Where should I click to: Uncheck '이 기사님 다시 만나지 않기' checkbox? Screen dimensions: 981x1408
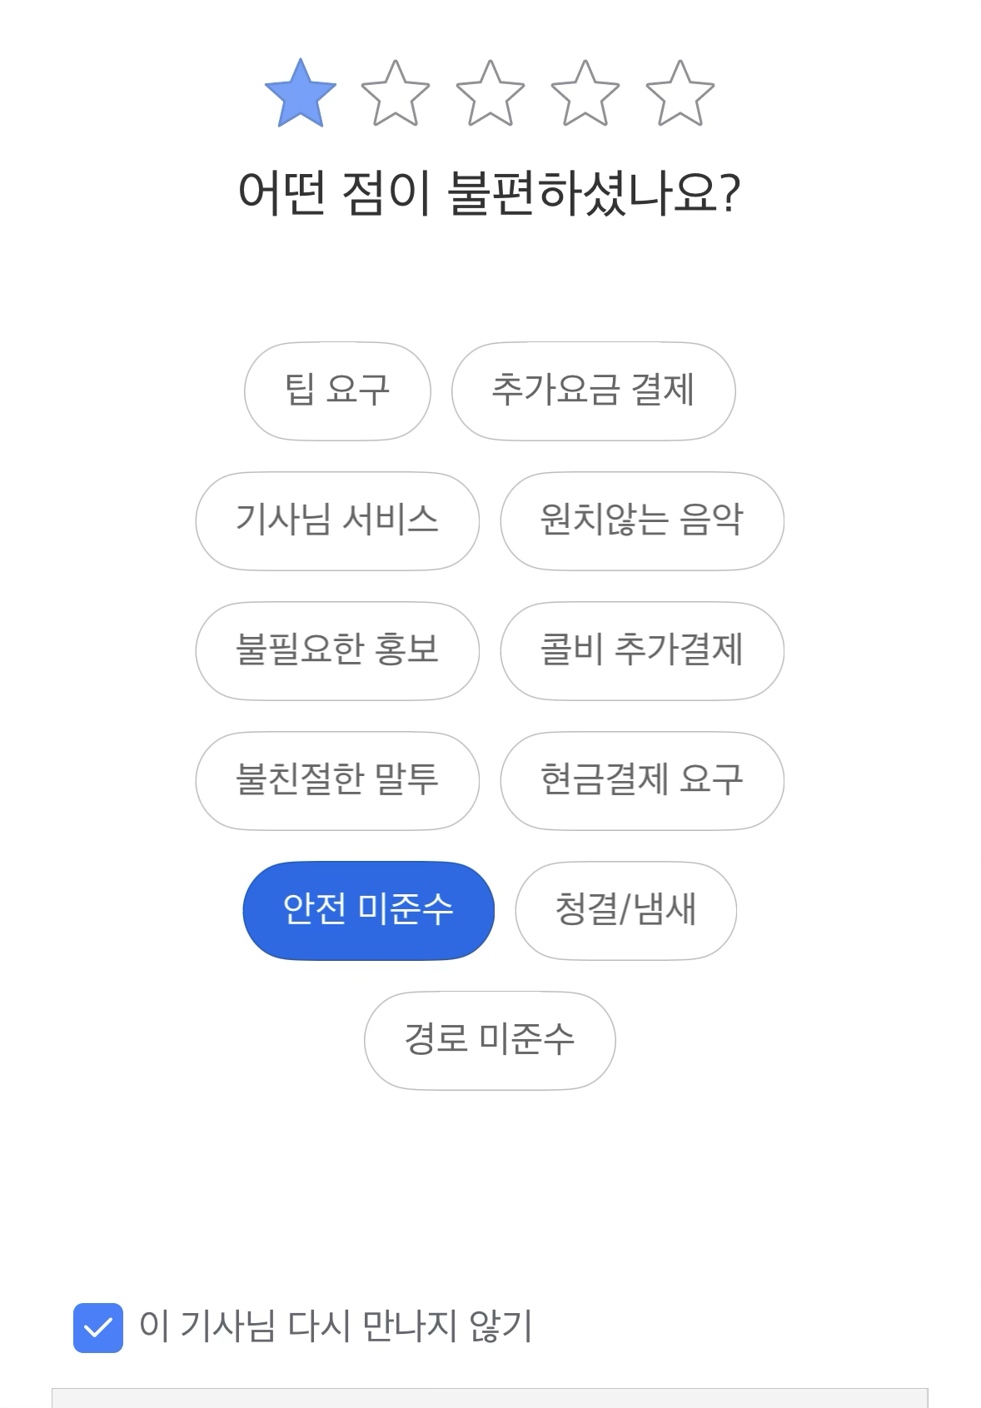click(98, 1327)
